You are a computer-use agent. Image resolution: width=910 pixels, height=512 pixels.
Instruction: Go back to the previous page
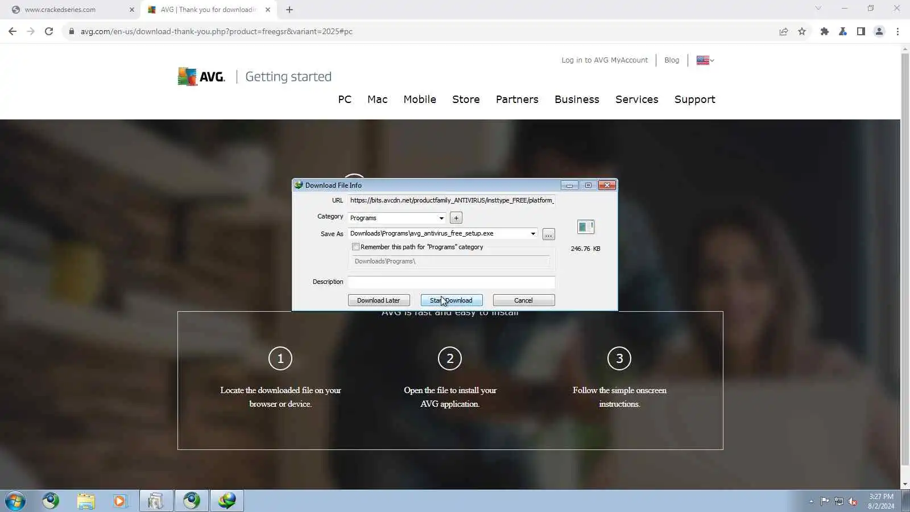click(x=13, y=31)
